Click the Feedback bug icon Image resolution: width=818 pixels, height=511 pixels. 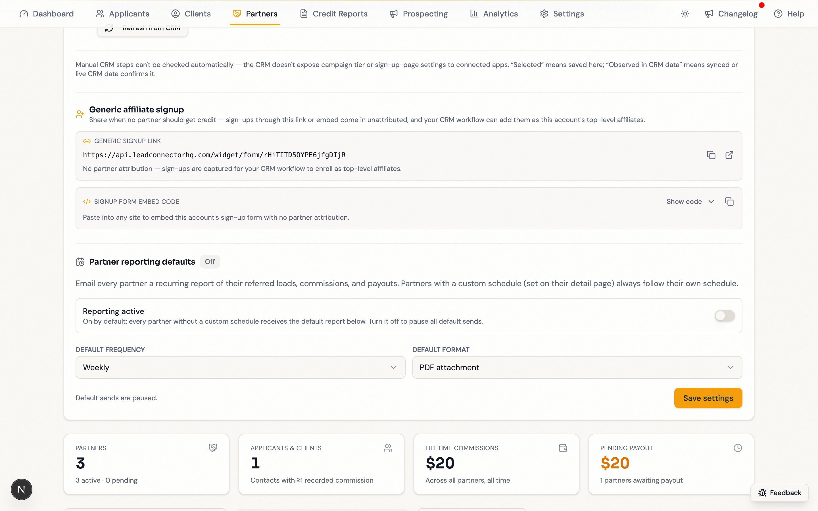(762, 493)
